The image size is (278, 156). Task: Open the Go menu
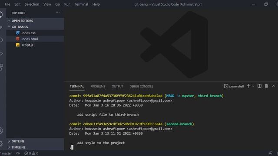click(58, 4)
